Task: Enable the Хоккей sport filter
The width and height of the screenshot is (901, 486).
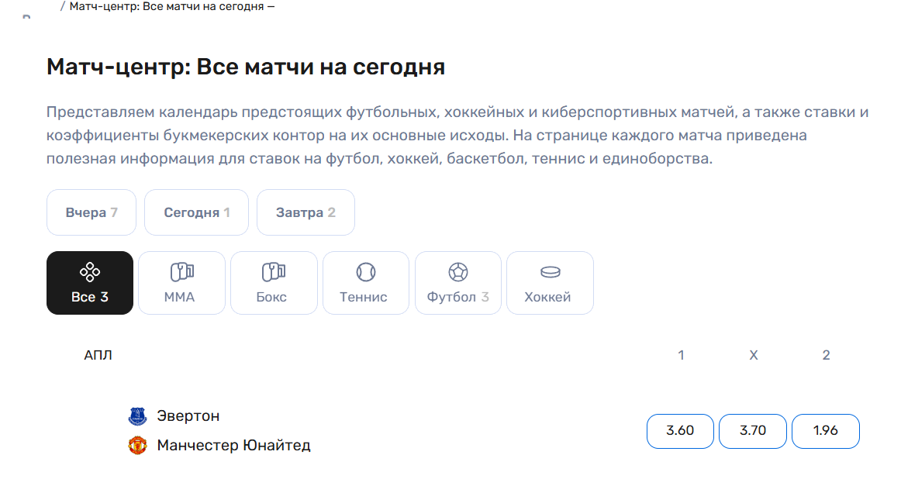Action: click(550, 283)
